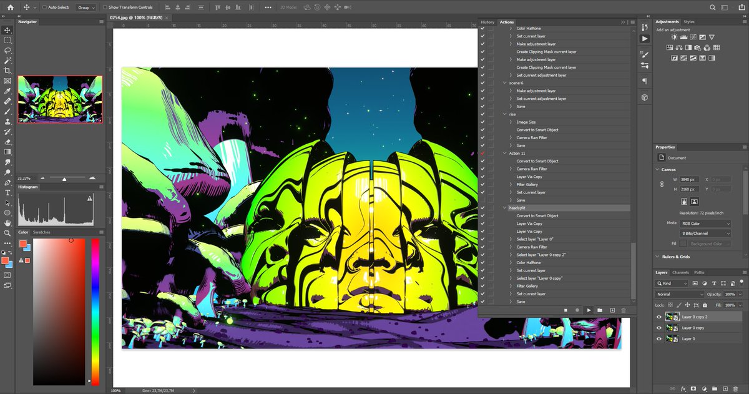
Task: Toggle the layer filter on/off switch
Action: point(741,283)
